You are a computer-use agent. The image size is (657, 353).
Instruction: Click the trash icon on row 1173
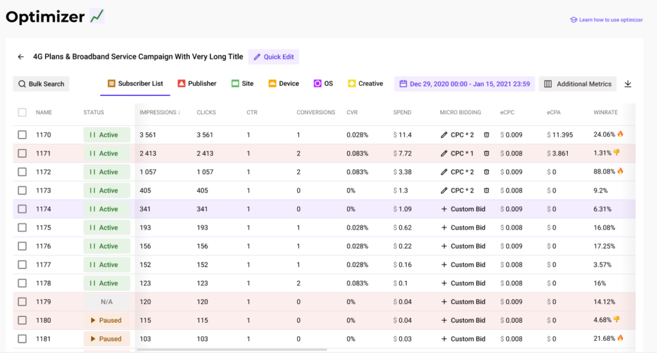[486, 191]
